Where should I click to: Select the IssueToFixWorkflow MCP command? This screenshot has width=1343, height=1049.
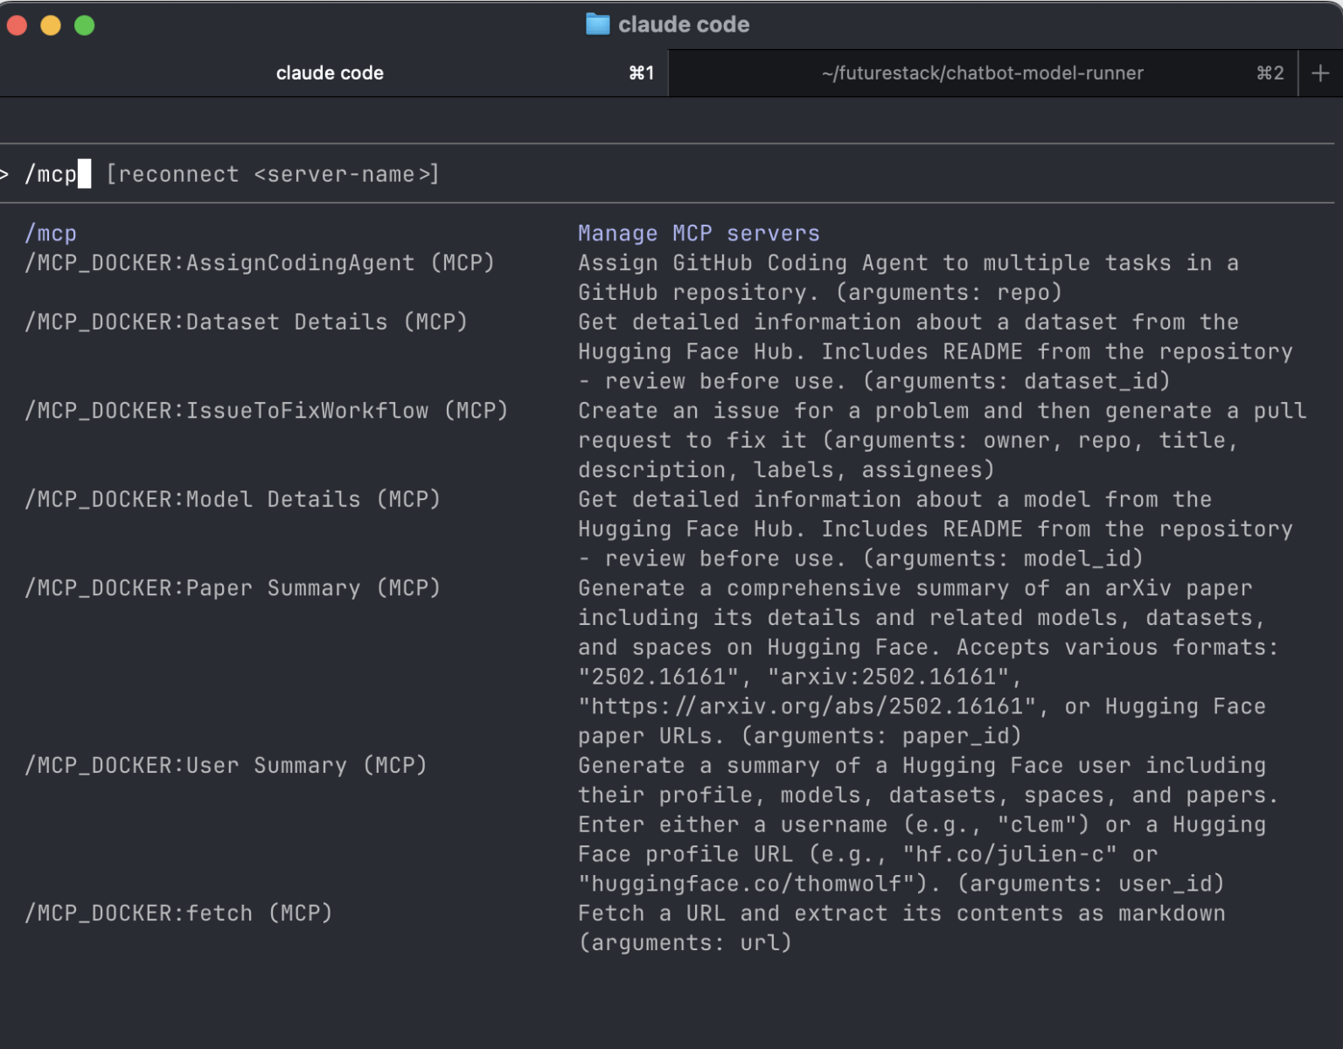click(x=265, y=410)
